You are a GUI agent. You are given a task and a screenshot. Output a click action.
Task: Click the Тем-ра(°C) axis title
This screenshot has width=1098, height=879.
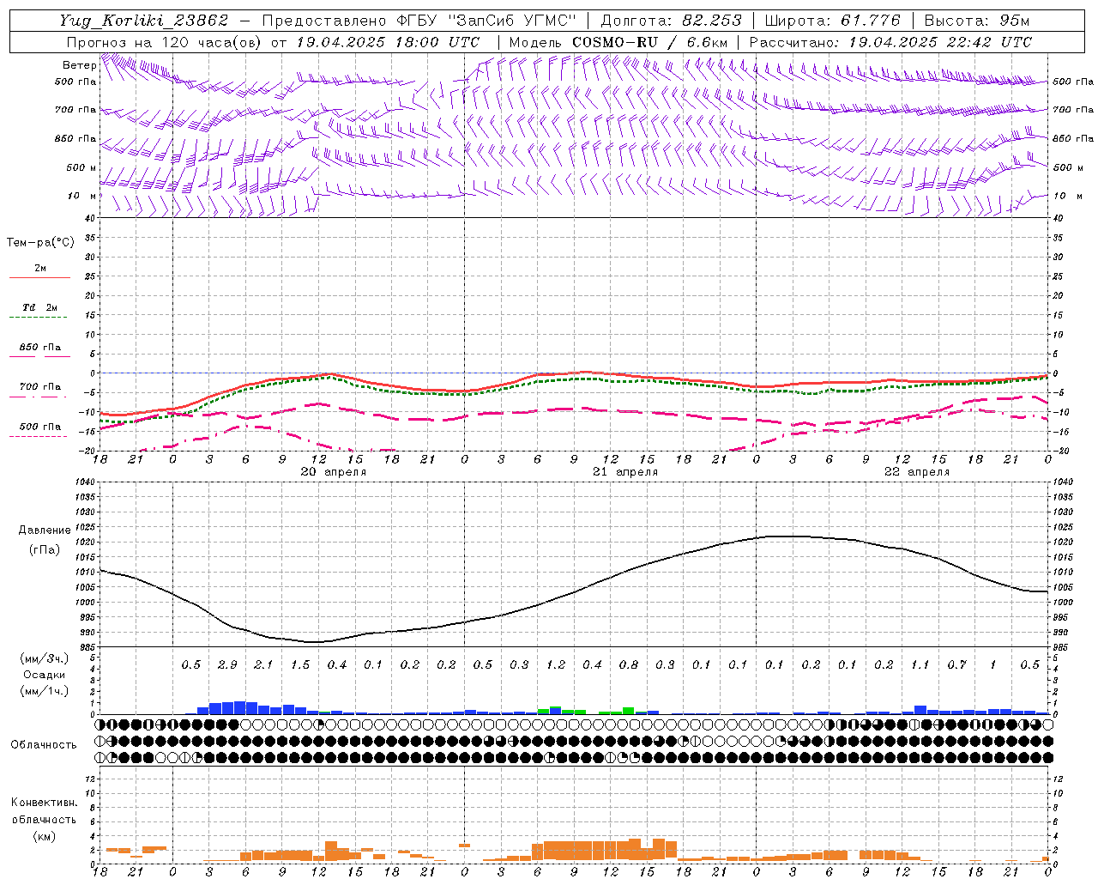pos(40,243)
